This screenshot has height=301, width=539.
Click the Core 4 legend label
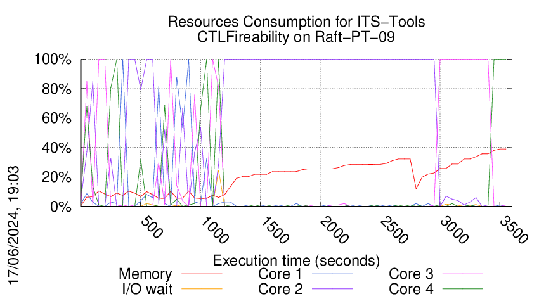click(x=411, y=289)
